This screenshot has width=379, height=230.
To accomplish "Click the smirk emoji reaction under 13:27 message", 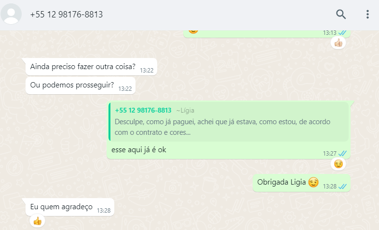I will click(x=338, y=164).
